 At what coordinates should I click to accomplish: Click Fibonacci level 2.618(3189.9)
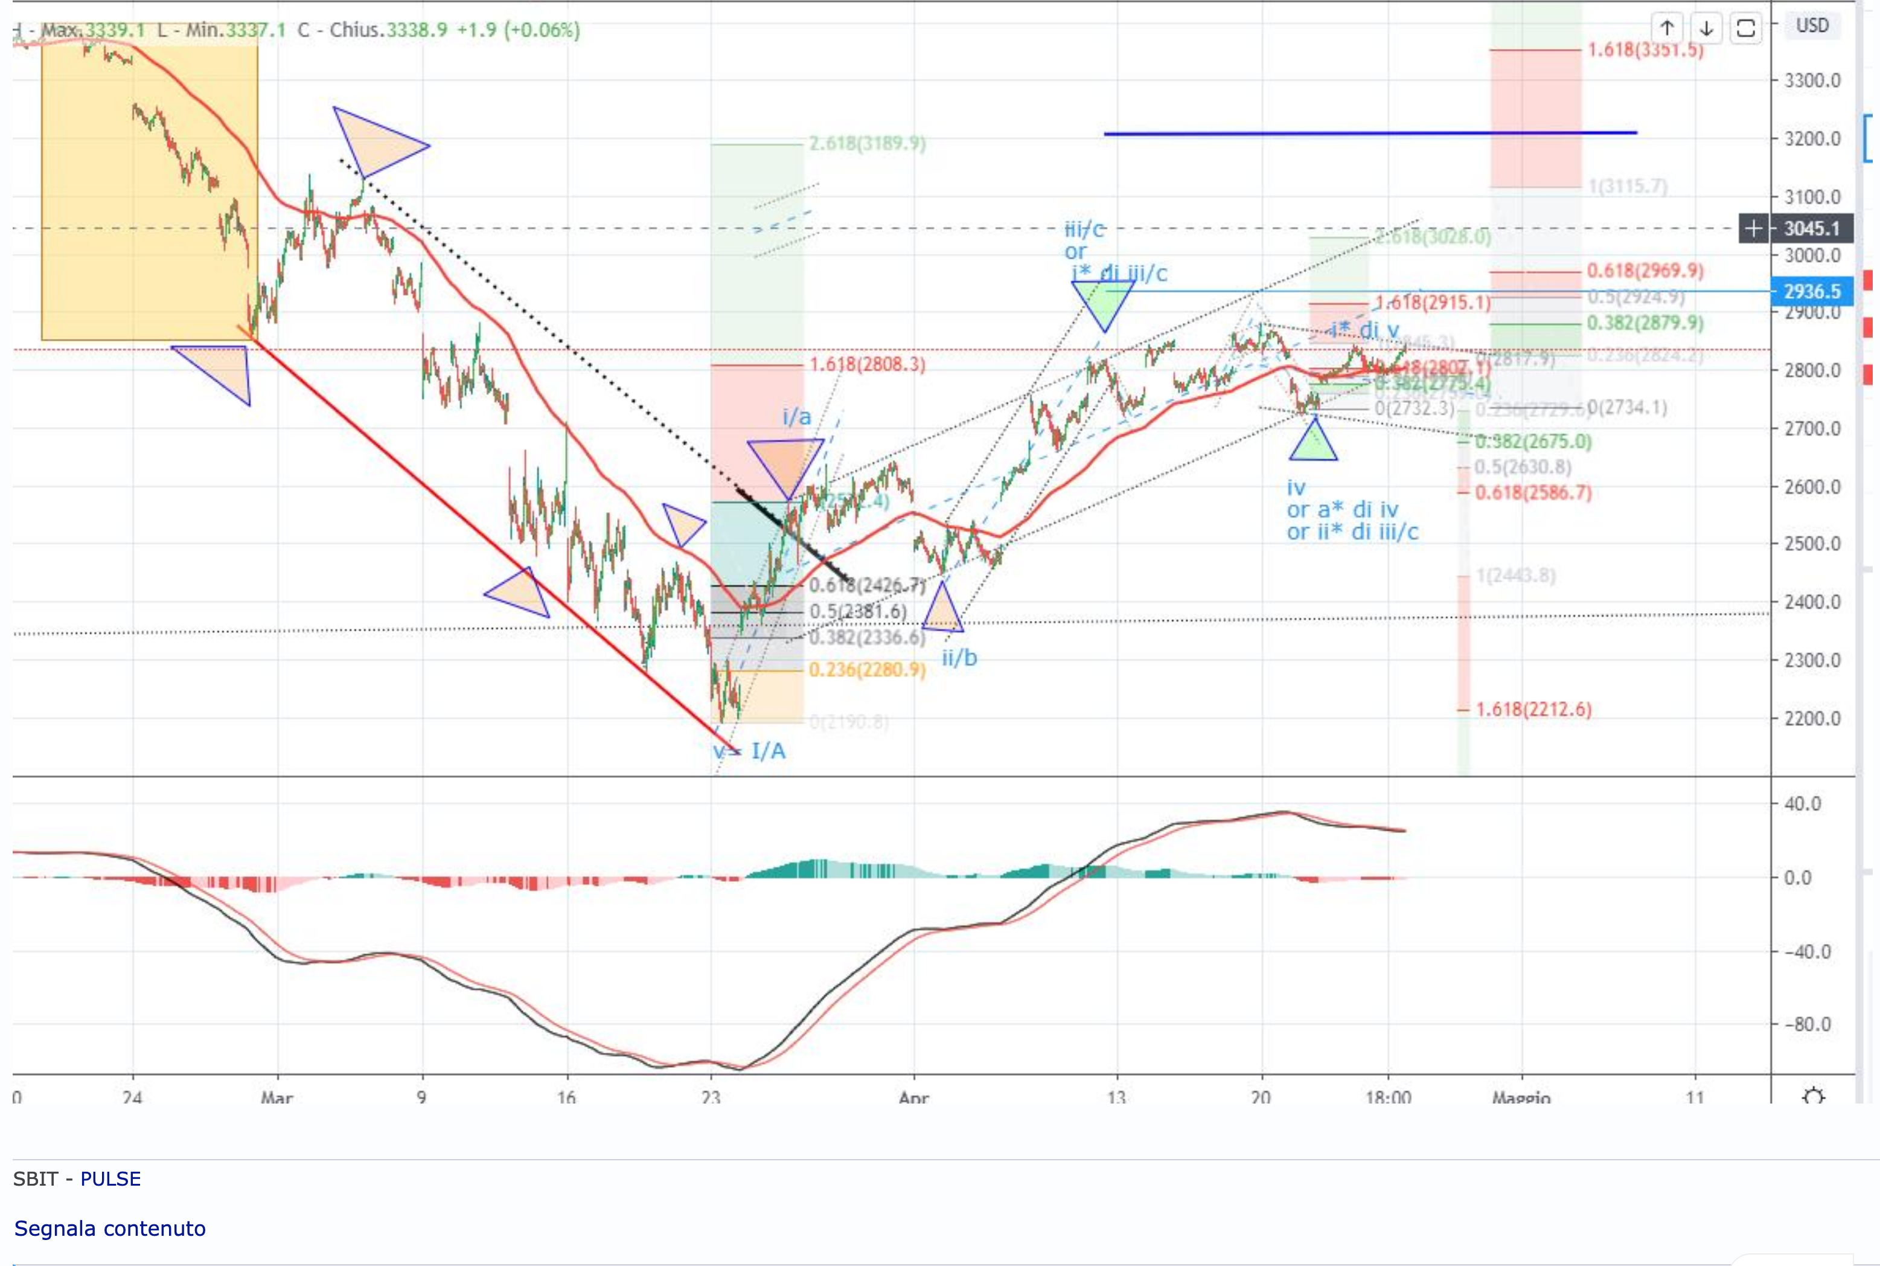pyautogui.click(x=868, y=144)
